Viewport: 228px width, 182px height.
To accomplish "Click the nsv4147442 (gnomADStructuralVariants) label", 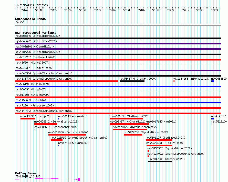I will coord(44,111).
